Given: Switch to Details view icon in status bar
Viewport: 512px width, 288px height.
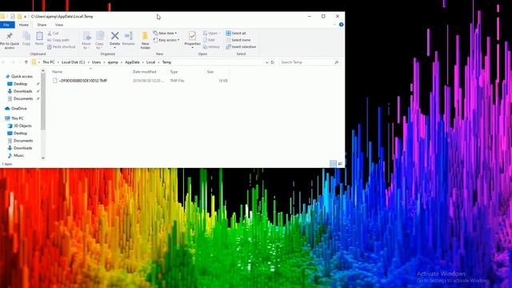Looking at the screenshot, I should coord(333,163).
